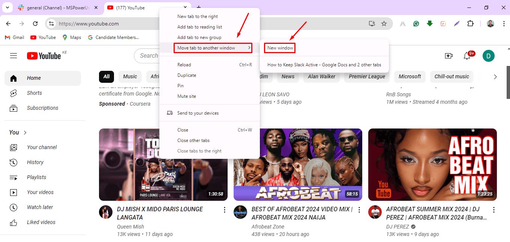510x242 pixels.
Task: Choose Duplicate in context menu
Action: (x=210, y=75)
